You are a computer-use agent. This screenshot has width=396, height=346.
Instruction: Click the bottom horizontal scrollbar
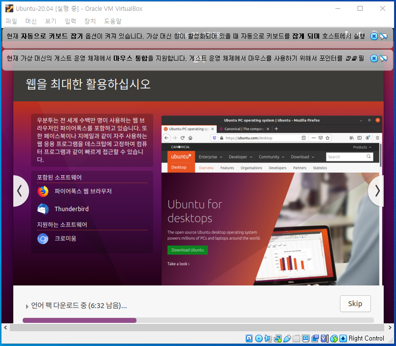coord(197,327)
